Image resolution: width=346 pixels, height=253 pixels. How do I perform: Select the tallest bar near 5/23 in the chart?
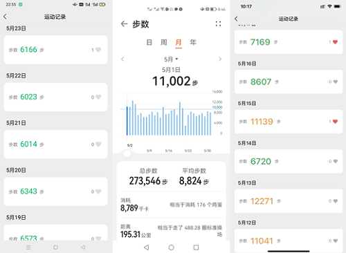180,118
